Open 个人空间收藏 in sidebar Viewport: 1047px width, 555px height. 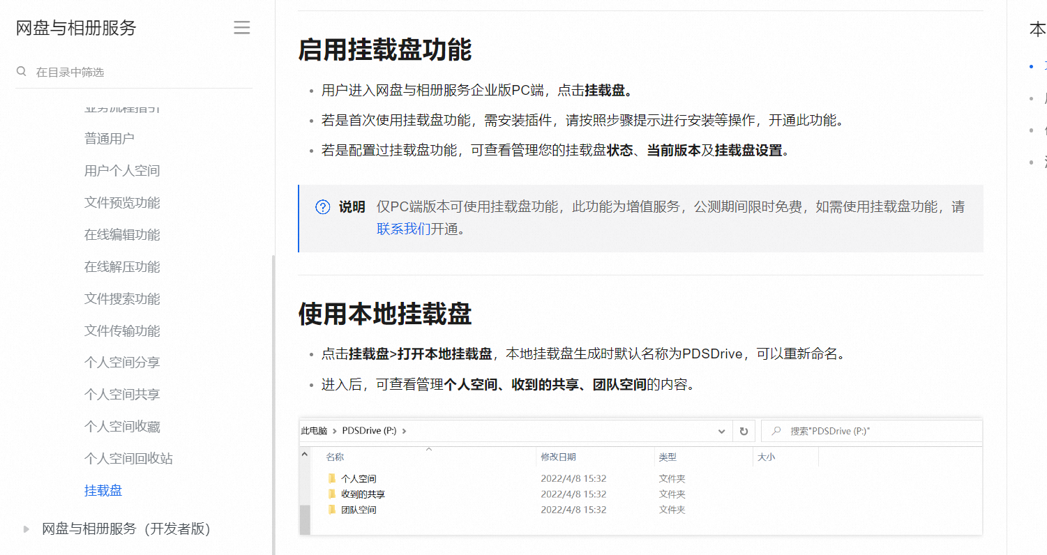[122, 427]
